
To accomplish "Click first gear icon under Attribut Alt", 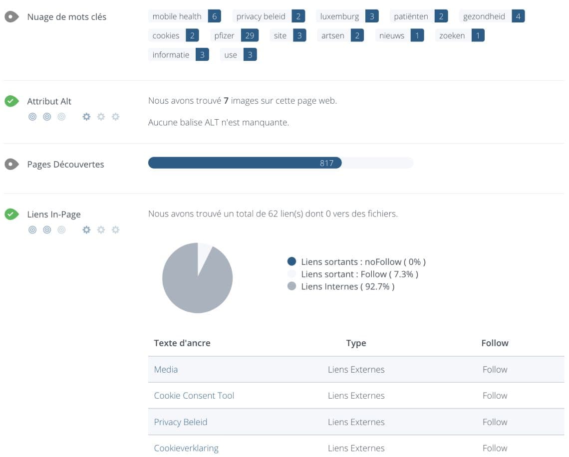I will tap(86, 117).
